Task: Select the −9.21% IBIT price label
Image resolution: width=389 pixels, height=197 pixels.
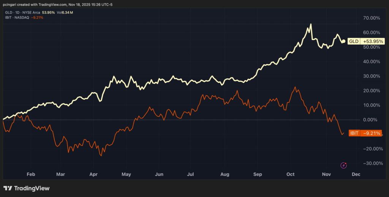Action: click(372, 133)
